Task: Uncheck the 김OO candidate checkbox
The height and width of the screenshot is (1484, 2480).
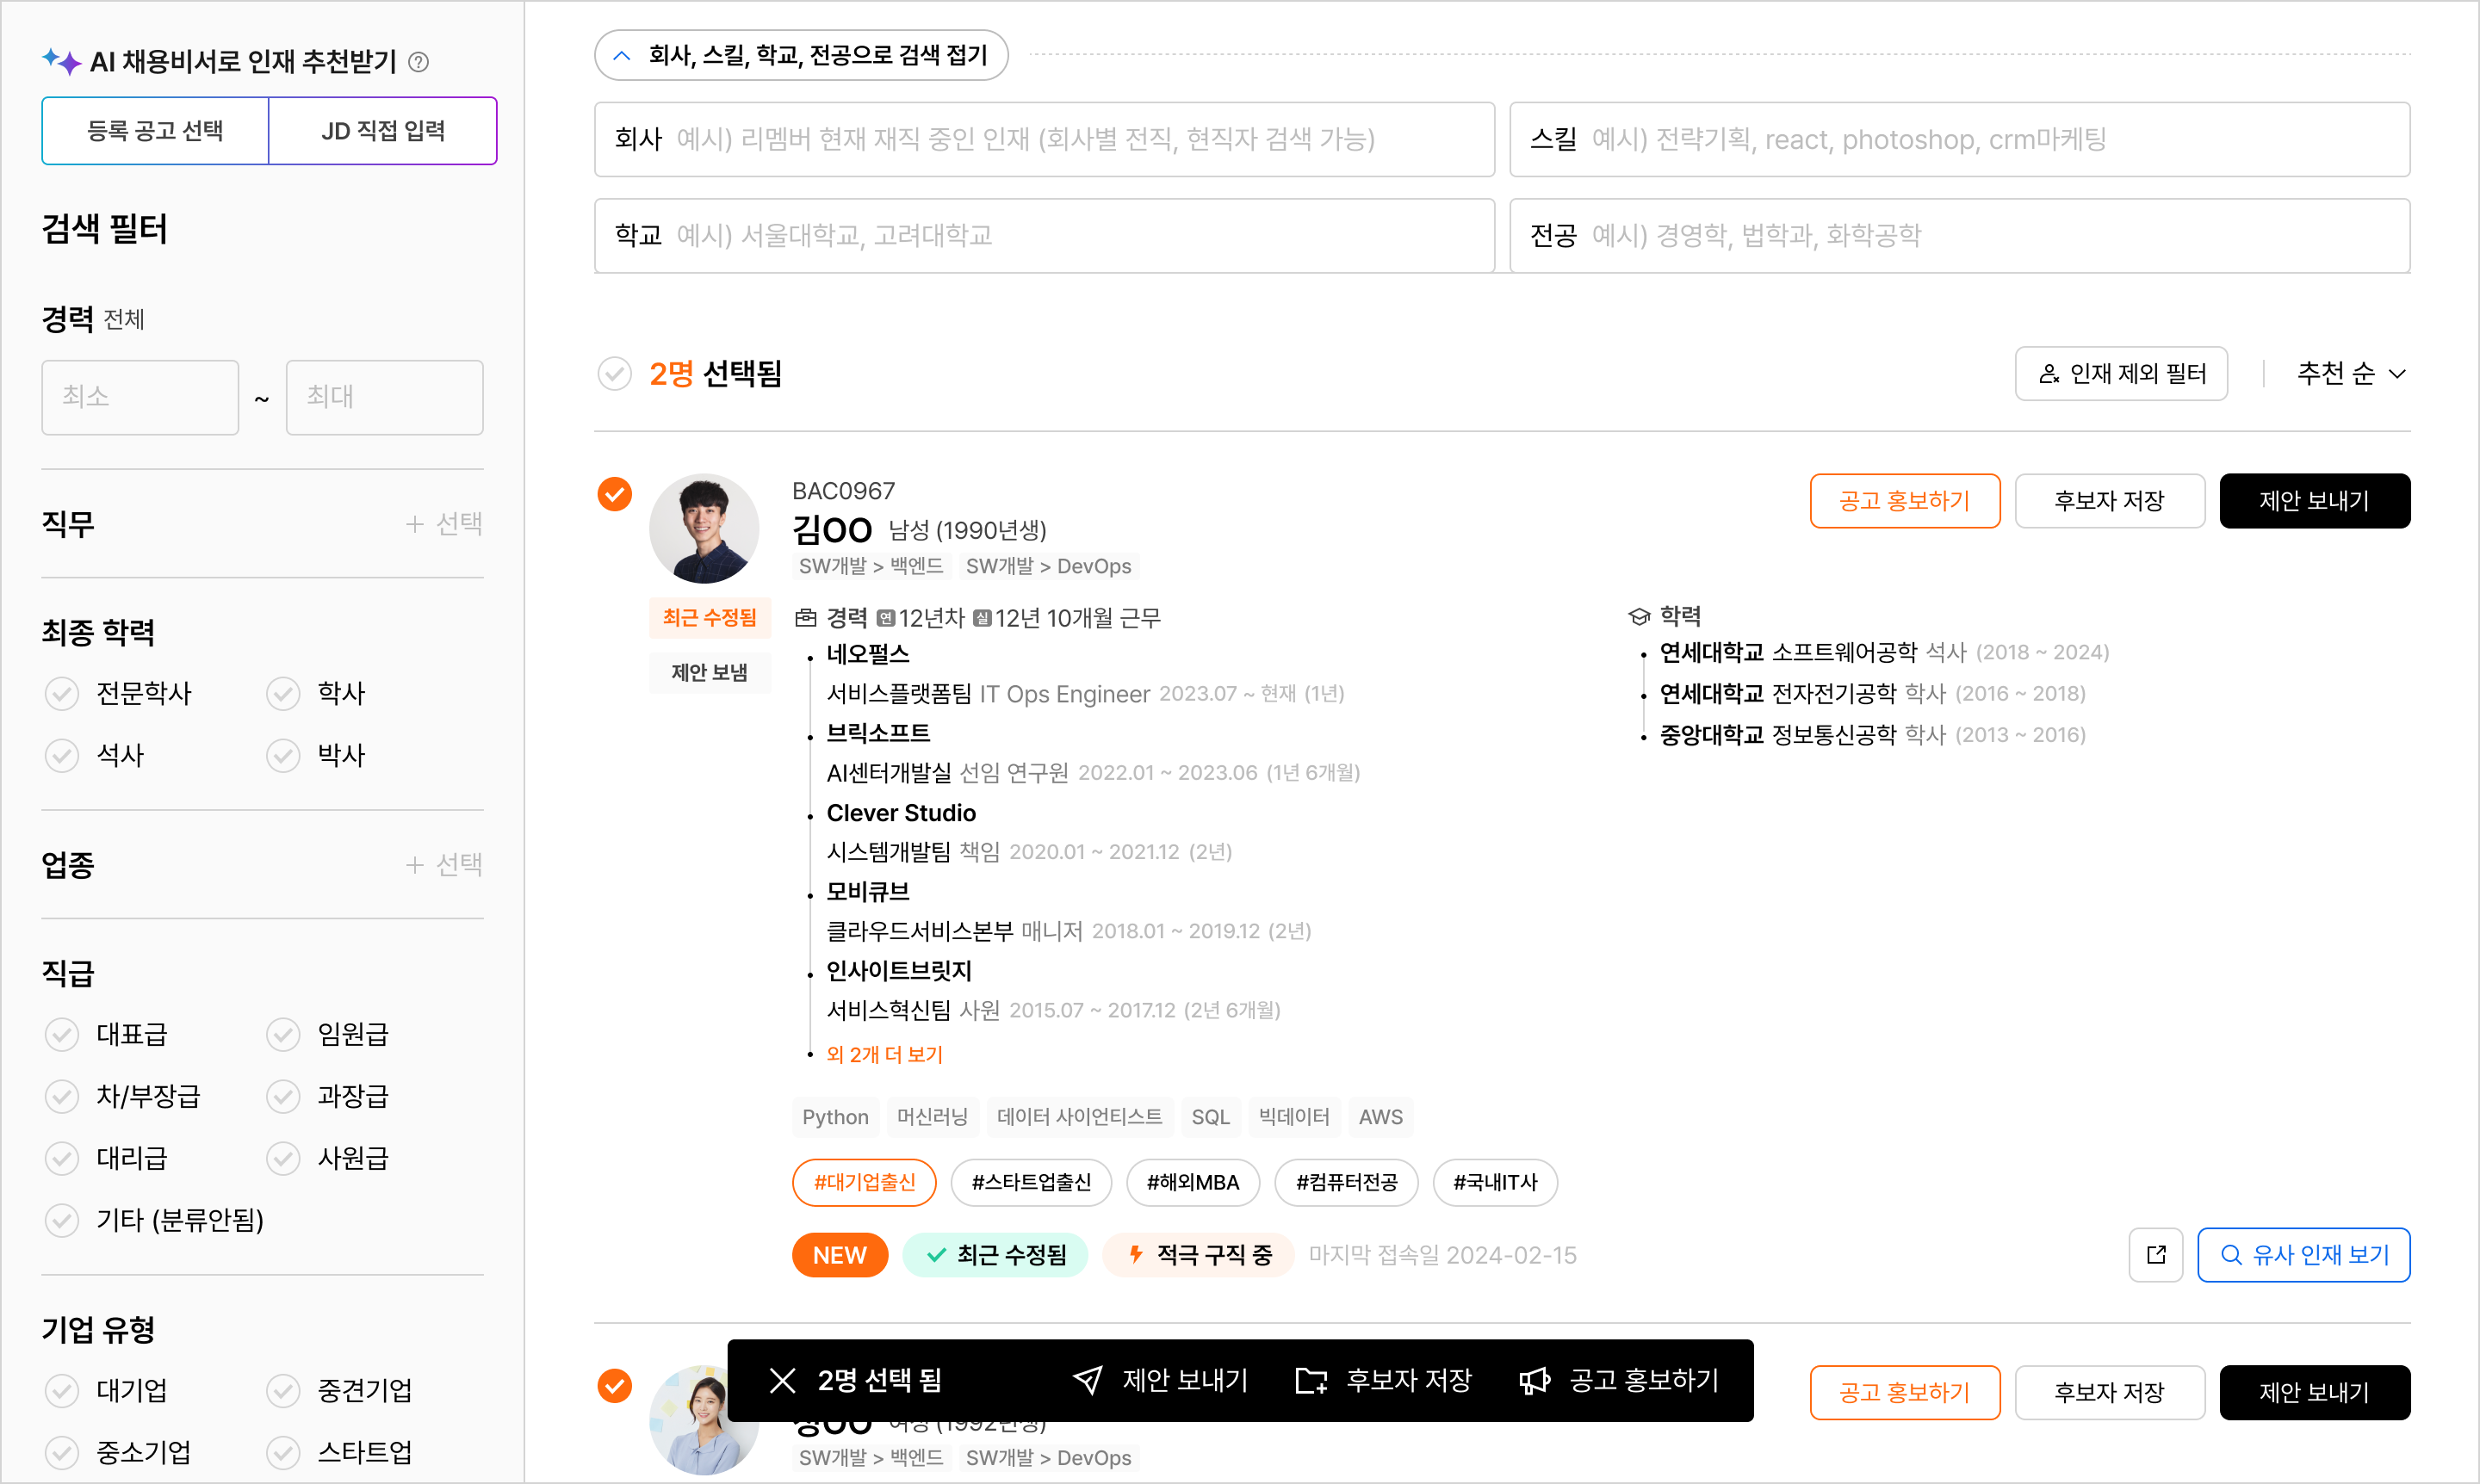Action: pyautogui.click(x=614, y=494)
